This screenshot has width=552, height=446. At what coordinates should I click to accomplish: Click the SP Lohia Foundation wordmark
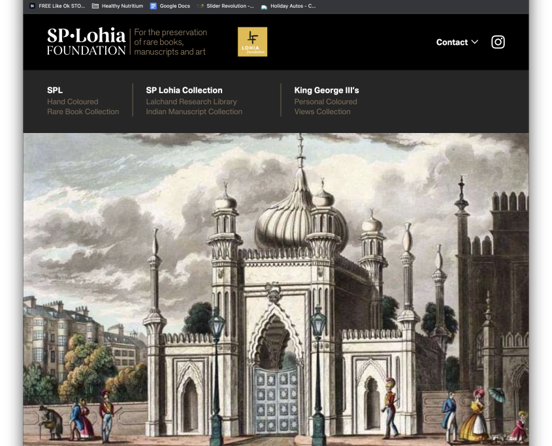[86, 42]
